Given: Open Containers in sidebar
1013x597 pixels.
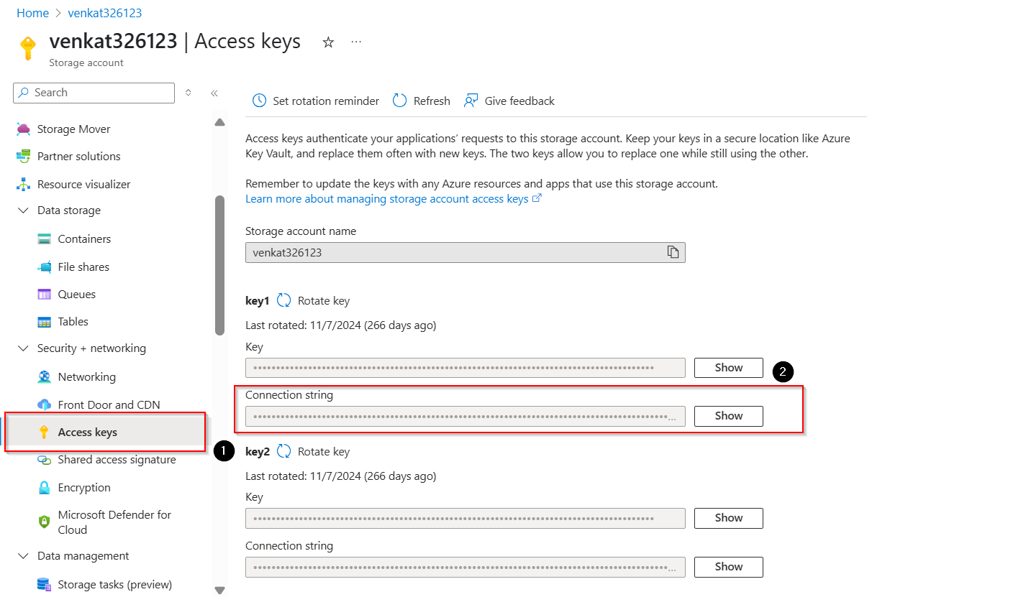Looking at the screenshot, I should (84, 239).
